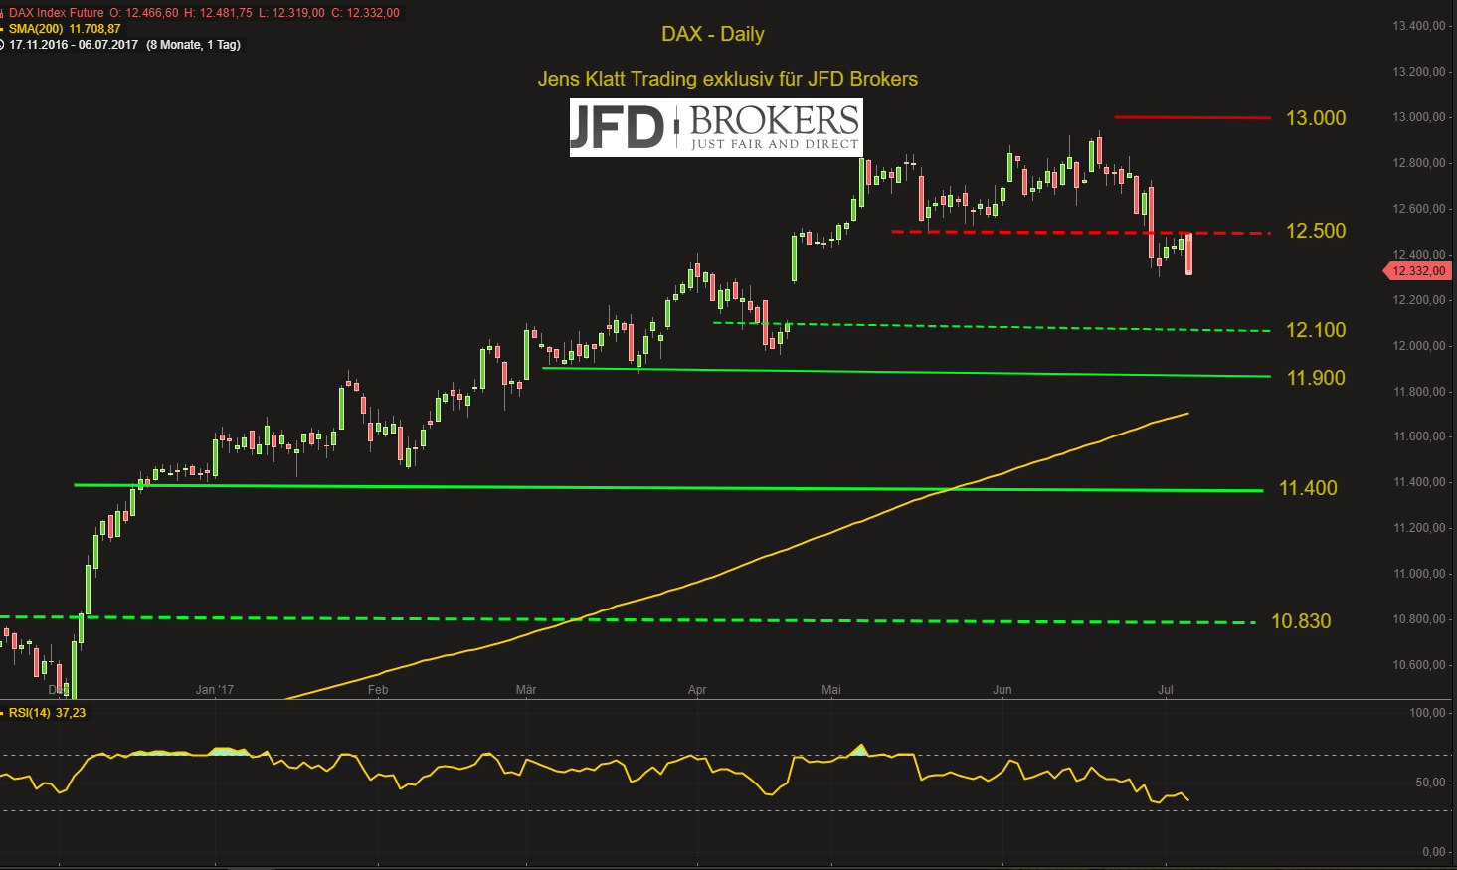Viewport: 1457px width, 870px height.
Task: Click the Mär time axis label
Action: (x=526, y=690)
